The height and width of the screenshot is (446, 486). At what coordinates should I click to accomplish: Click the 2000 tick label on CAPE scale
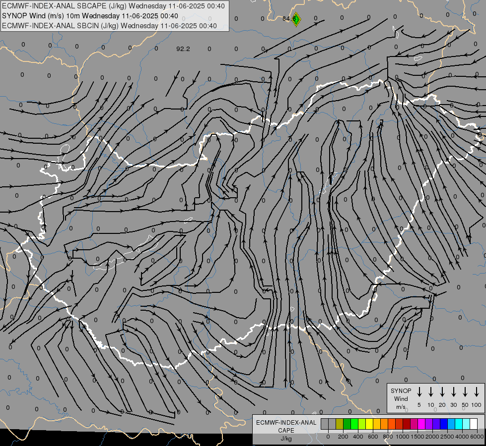[x=432, y=437]
